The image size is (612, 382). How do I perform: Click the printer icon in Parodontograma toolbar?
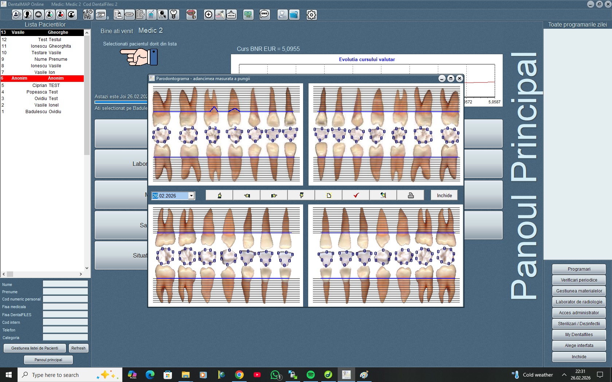click(411, 195)
